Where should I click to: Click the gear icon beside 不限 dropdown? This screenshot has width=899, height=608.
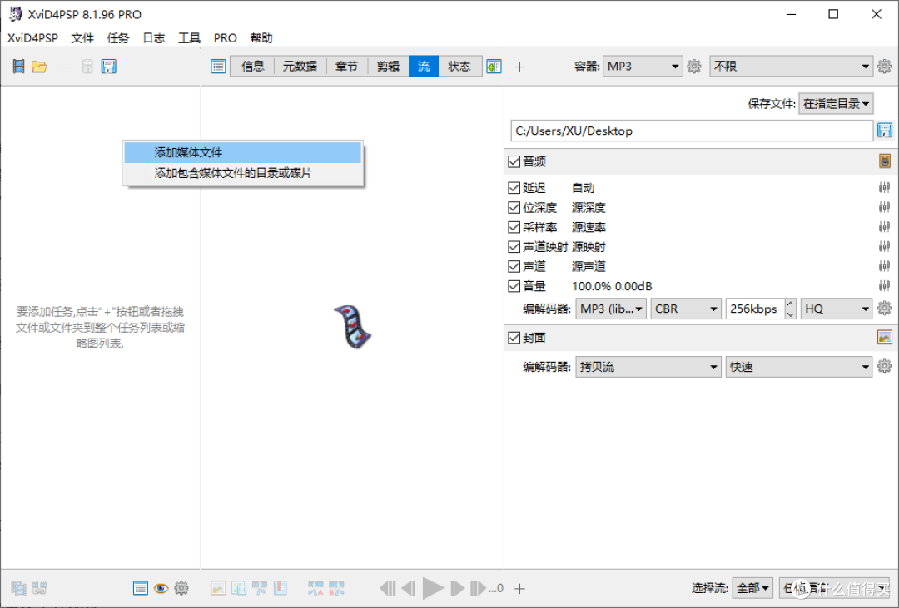(x=884, y=67)
